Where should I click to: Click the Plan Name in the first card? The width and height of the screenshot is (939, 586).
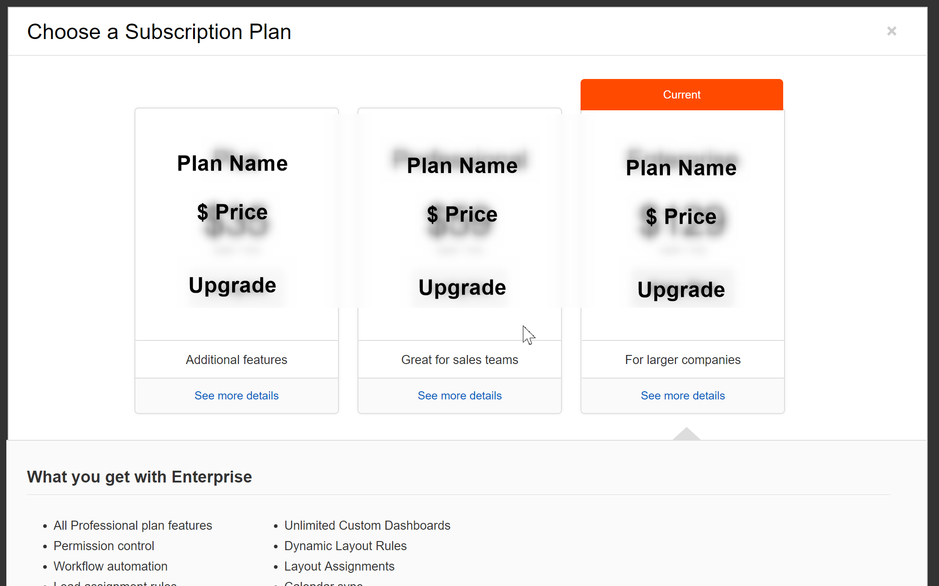click(232, 163)
